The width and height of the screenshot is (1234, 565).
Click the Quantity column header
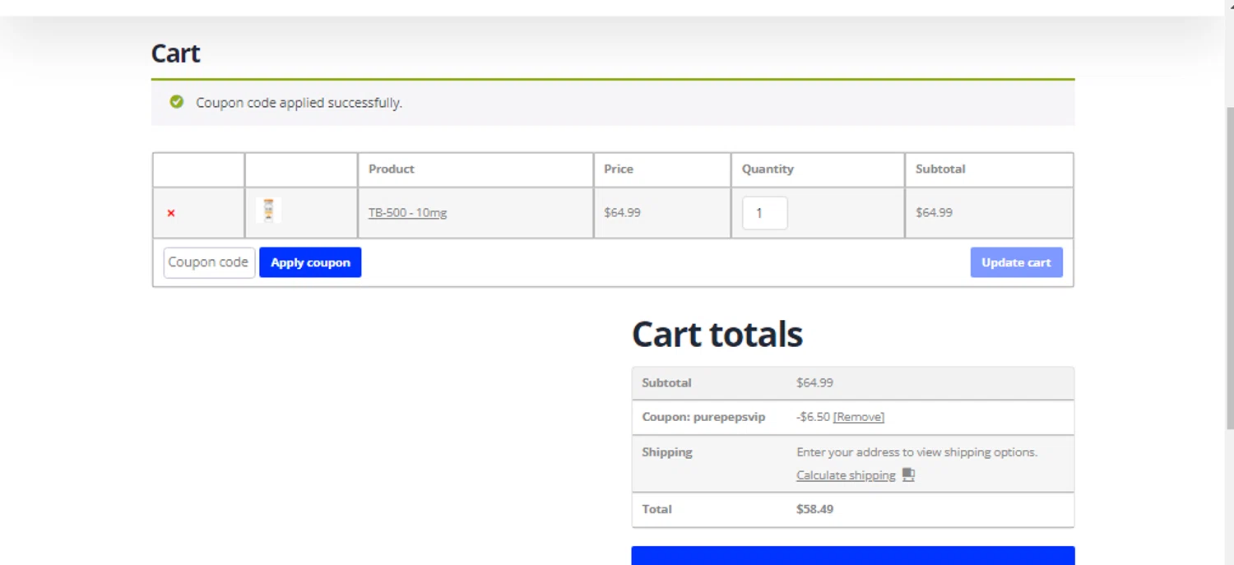(818, 169)
